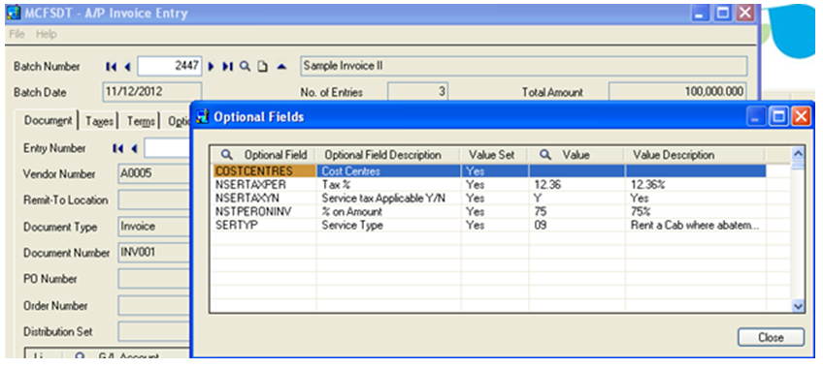This screenshot has width=823, height=368.
Task: Click the Value Description column header
Action: (695, 155)
